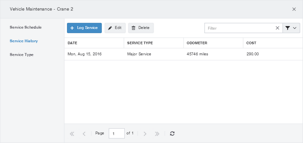Go to previous page arrow
Screen dimensions: 303x143
point(84,134)
